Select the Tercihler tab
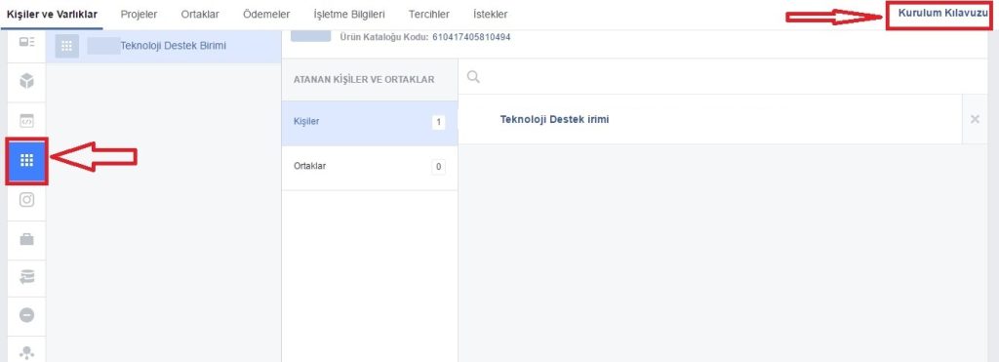The height and width of the screenshot is (362, 999). point(429,14)
